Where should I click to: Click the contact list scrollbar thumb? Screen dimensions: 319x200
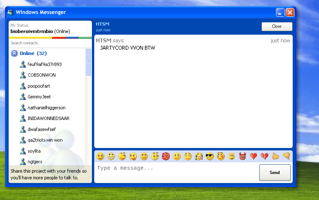88,62
